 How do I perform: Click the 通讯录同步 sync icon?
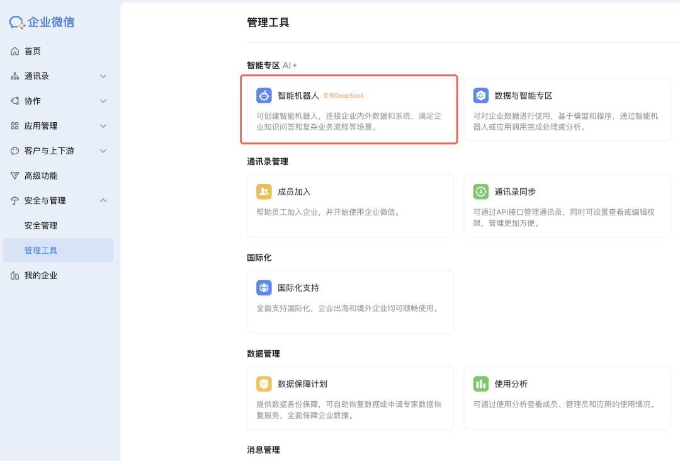click(481, 191)
